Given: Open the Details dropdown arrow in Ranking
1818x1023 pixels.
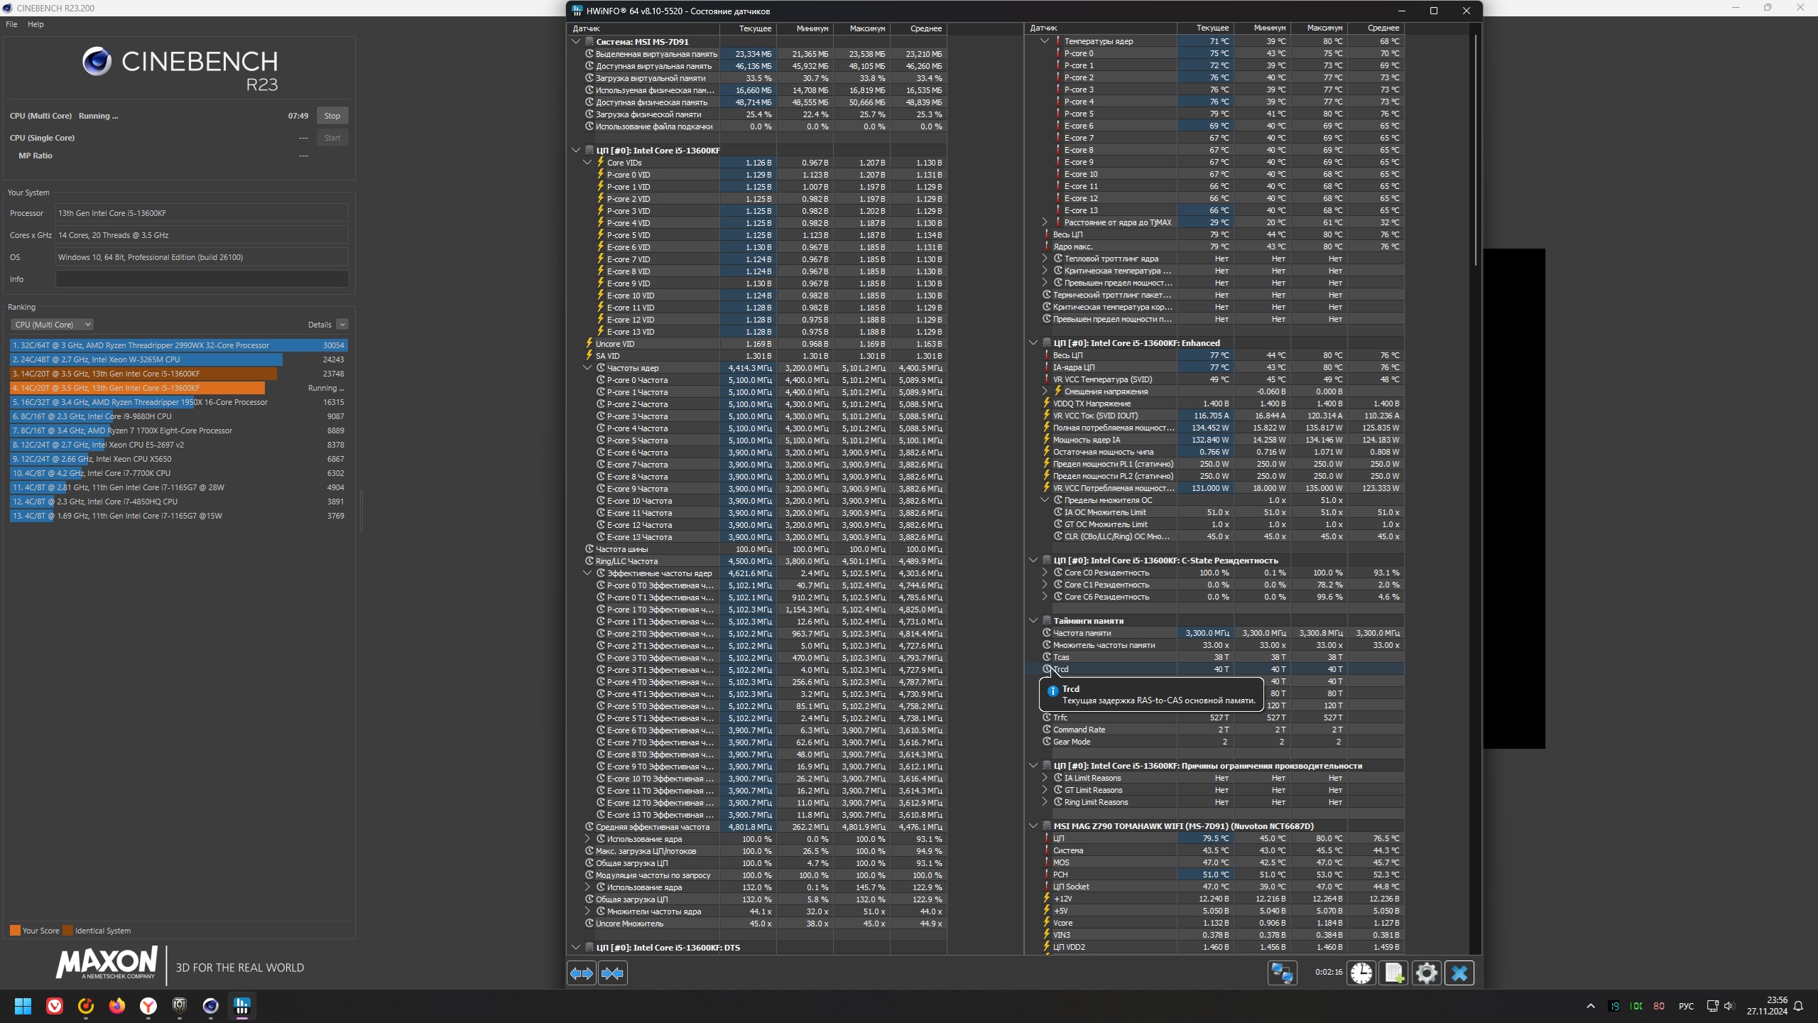Looking at the screenshot, I should coord(342,325).
